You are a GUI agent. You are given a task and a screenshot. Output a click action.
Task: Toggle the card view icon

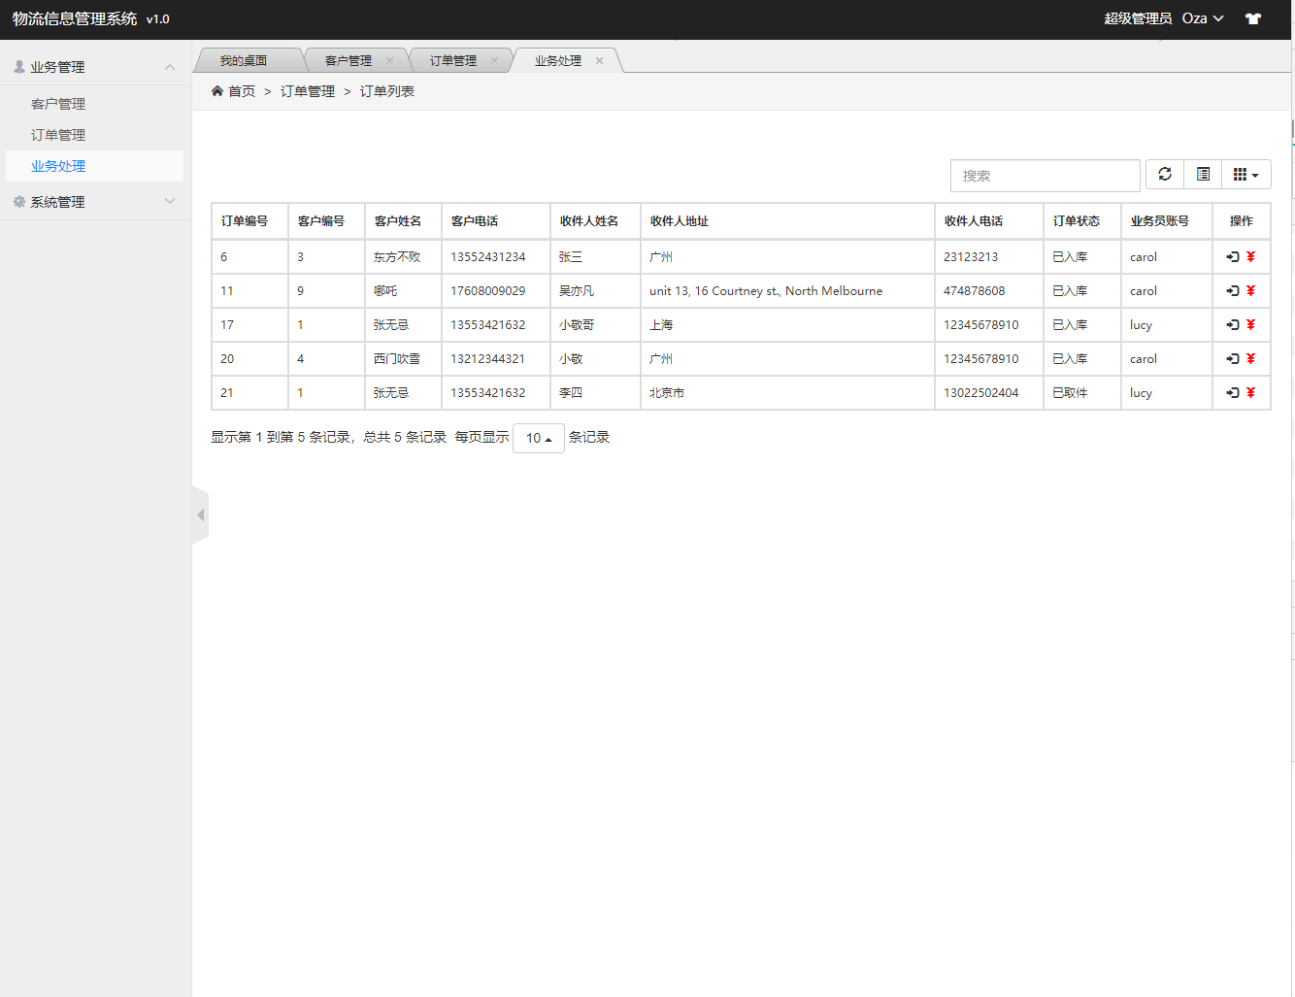(1203, 175)
